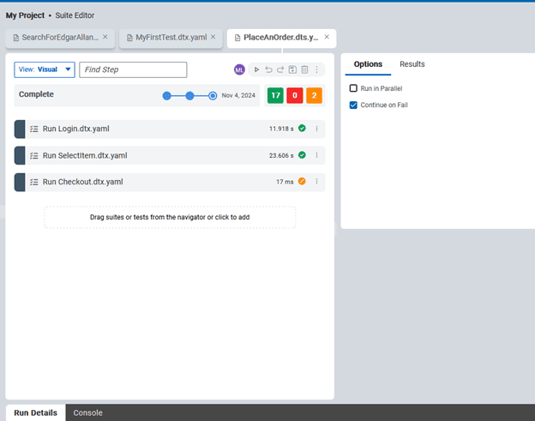
Task: Click the delete trash icon
Action: click(304, 69)
